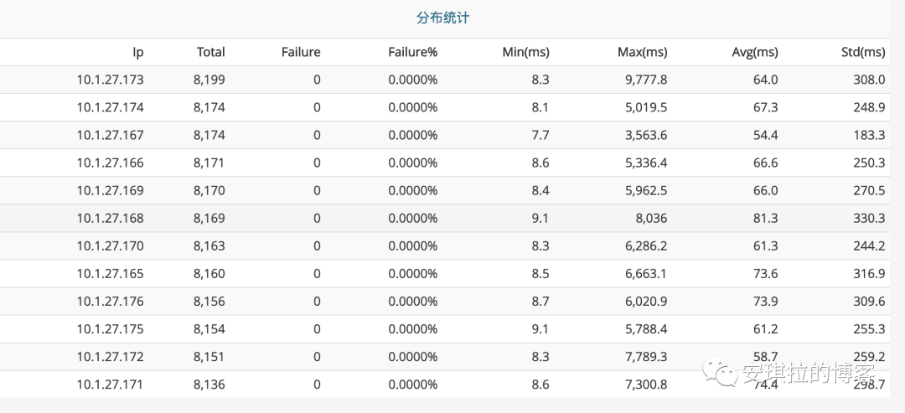Select the 10.1.27.171 row IP cell
This screenshot has height=413, width=905.
(110, 384)
